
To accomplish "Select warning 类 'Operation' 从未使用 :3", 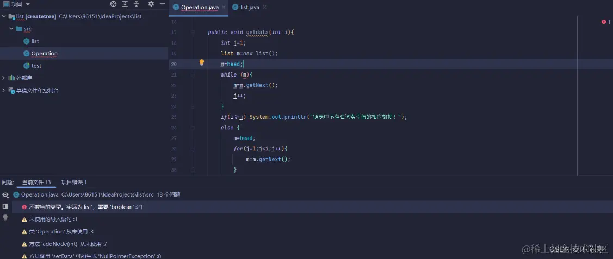I will [312, 232].
